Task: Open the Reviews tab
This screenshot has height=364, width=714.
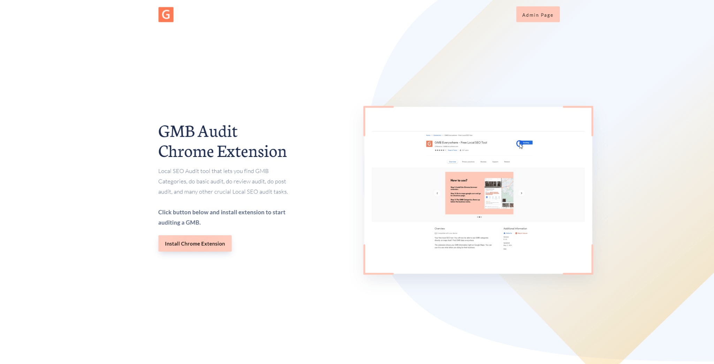Action: click(483, 162)
